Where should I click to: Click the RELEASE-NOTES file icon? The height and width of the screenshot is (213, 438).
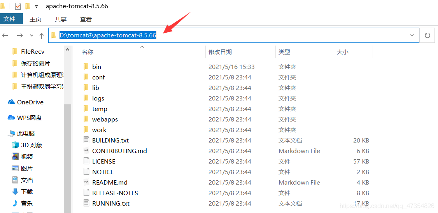click(x=86, y=193)
